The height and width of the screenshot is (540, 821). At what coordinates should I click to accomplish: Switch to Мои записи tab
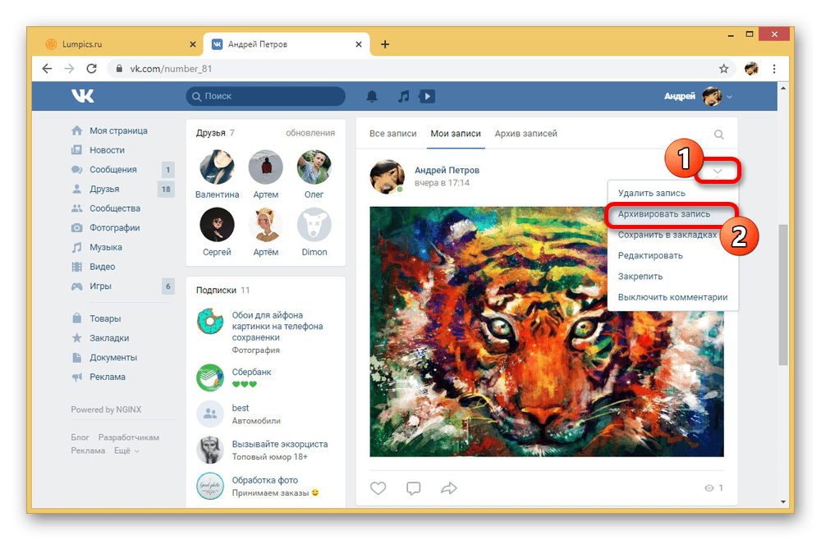tap(456, 134)
